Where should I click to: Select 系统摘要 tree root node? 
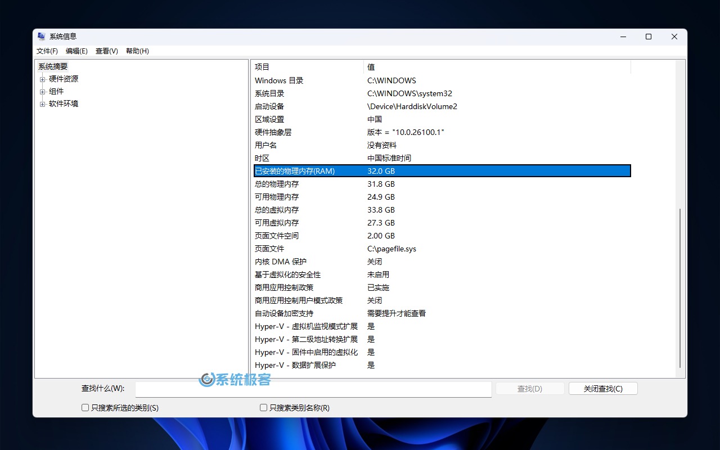coord(53,66)
